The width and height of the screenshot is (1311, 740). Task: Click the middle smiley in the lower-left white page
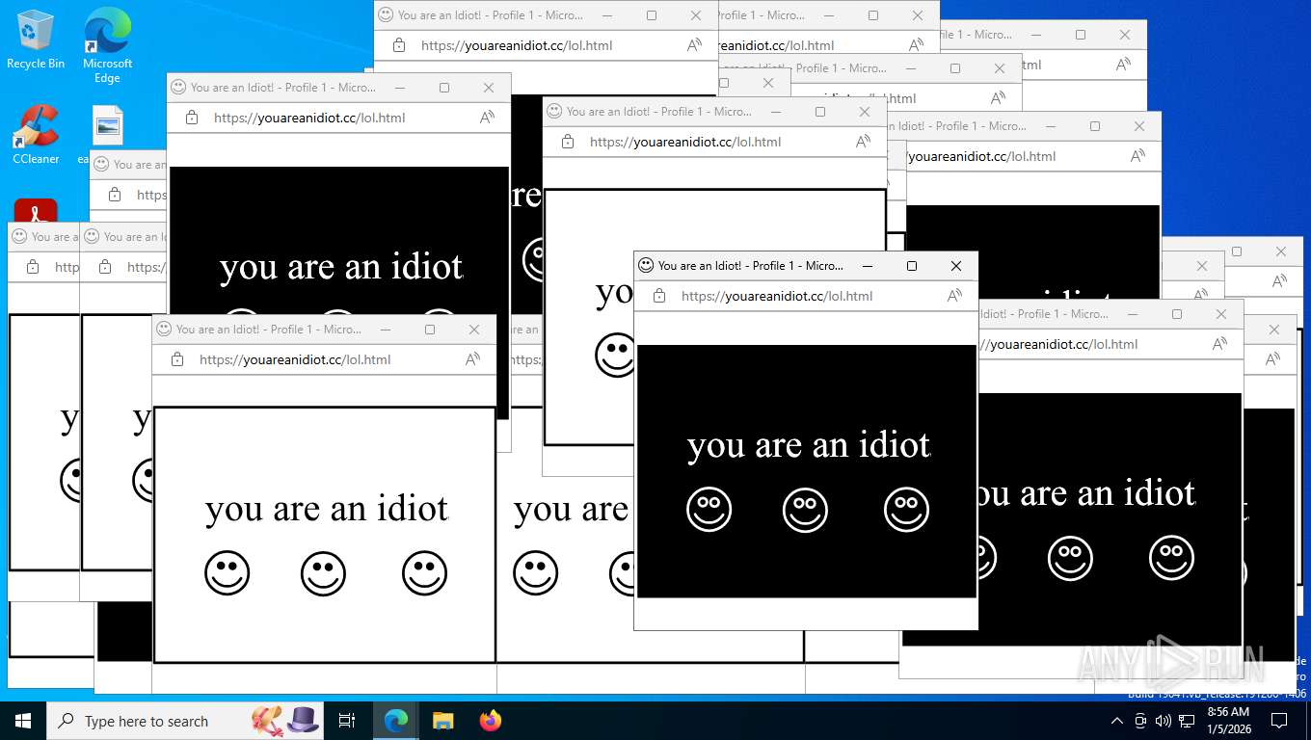[324, 573]
